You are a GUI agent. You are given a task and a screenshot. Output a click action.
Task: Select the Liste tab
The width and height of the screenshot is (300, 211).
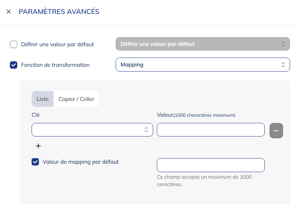click(43, 99)
